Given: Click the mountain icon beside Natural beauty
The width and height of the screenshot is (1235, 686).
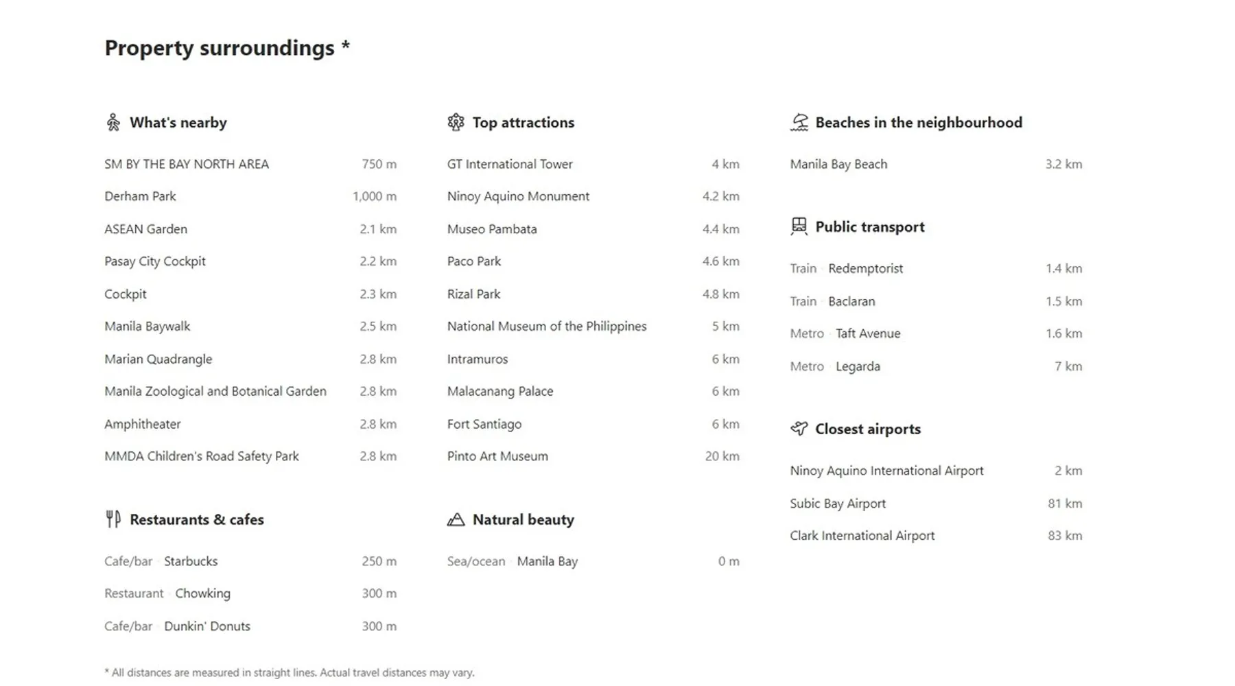Looking at the screenshot, I should [456, 519].
